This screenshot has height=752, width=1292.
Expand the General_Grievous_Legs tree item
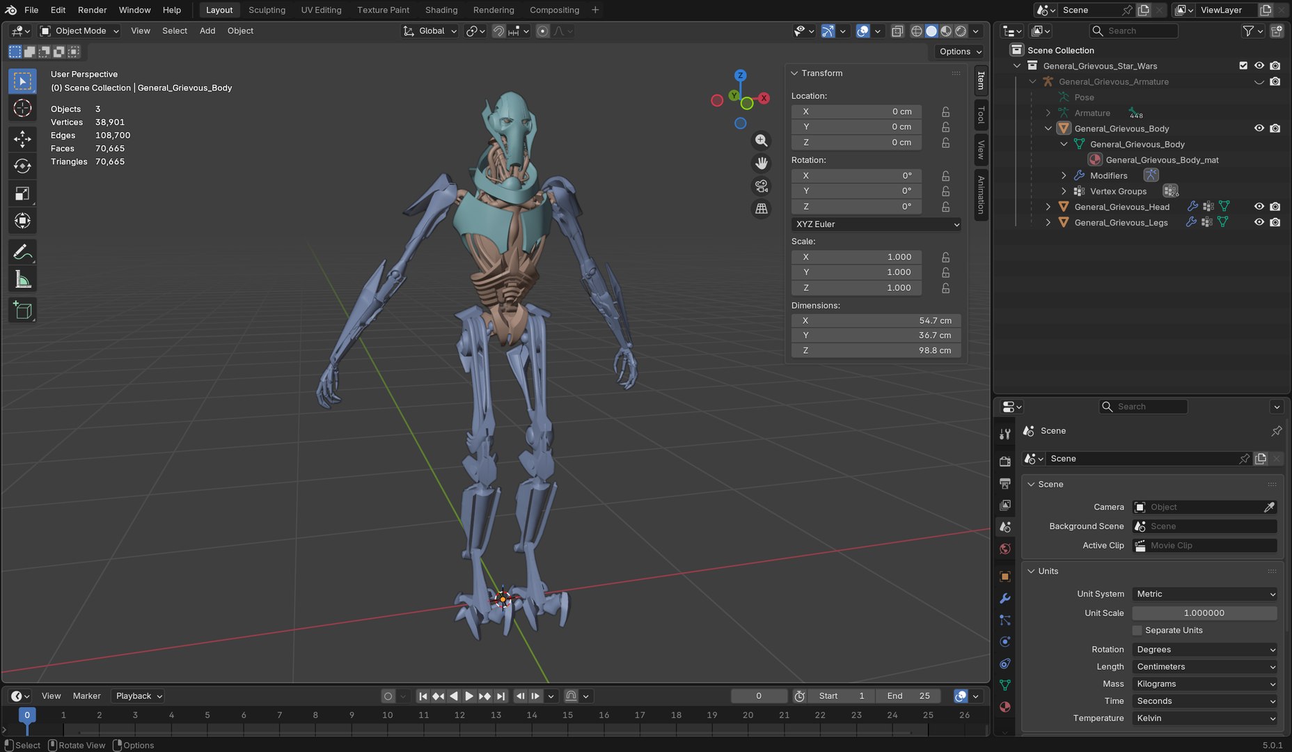coord(1048,222)
